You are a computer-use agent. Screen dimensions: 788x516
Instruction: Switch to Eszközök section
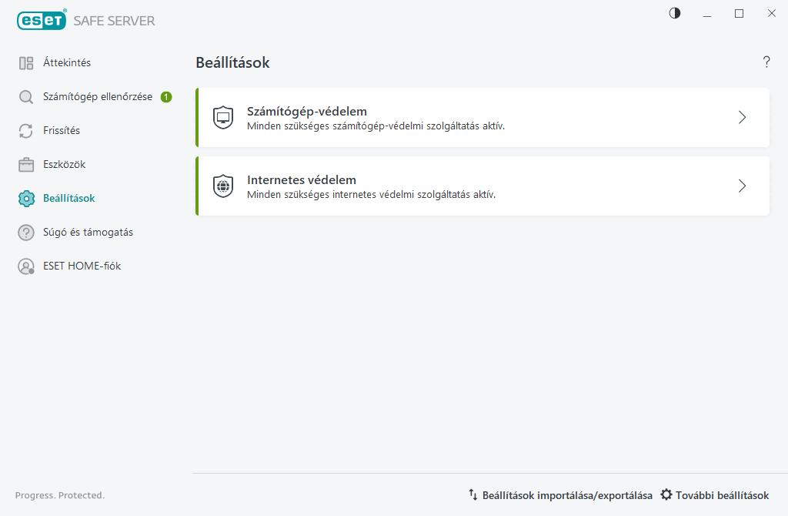pos(65,165)
